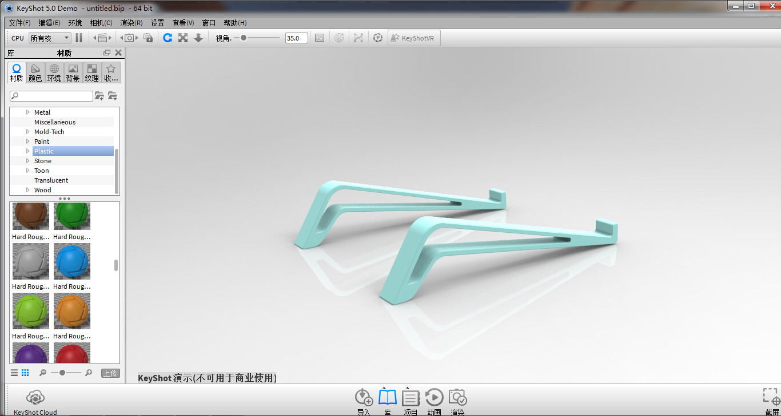Click the KeyShotVR button
The height and width of the screenshot is (416, 781).
[x=415, y=38]
